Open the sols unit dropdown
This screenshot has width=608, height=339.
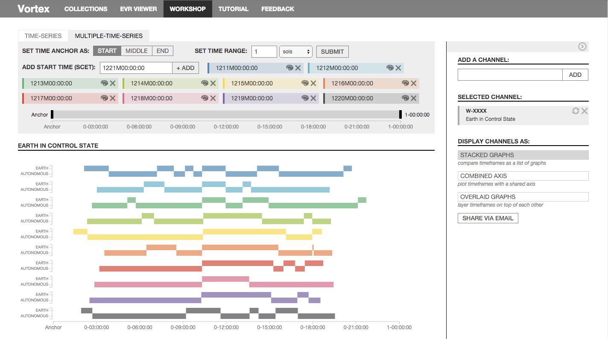pos(296,52)
